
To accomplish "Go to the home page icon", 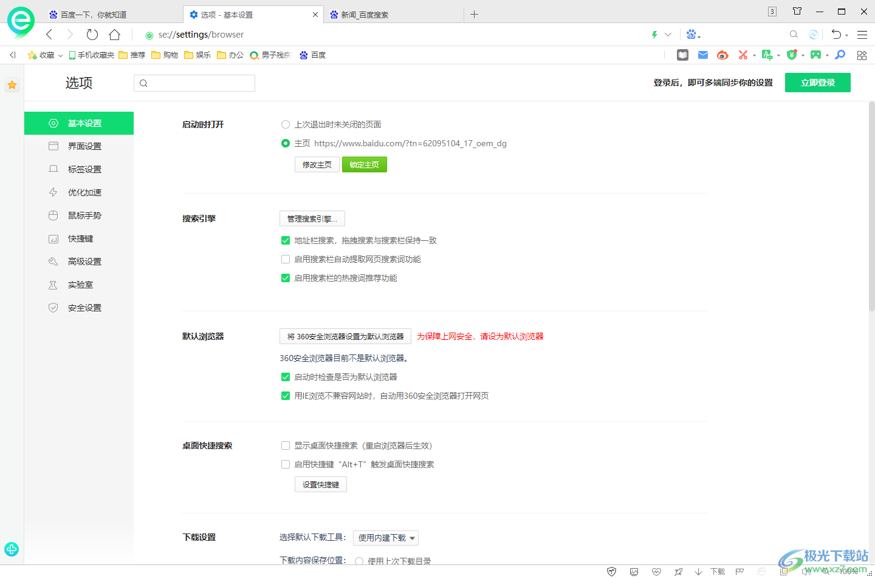I will pos(114,35).
